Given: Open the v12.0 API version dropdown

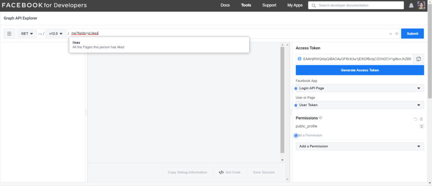Looking at the screenshot, I should click(56, 34).
